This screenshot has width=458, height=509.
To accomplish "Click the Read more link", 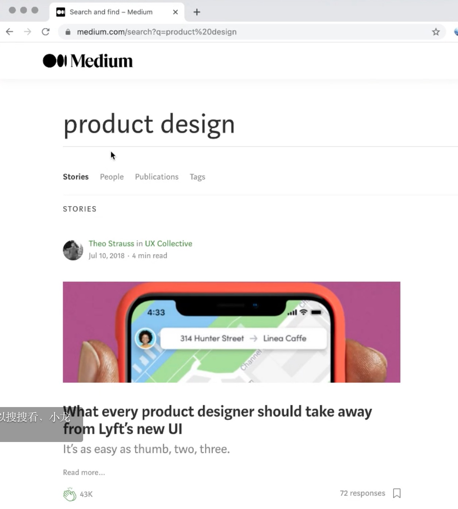I will (84, 472).
